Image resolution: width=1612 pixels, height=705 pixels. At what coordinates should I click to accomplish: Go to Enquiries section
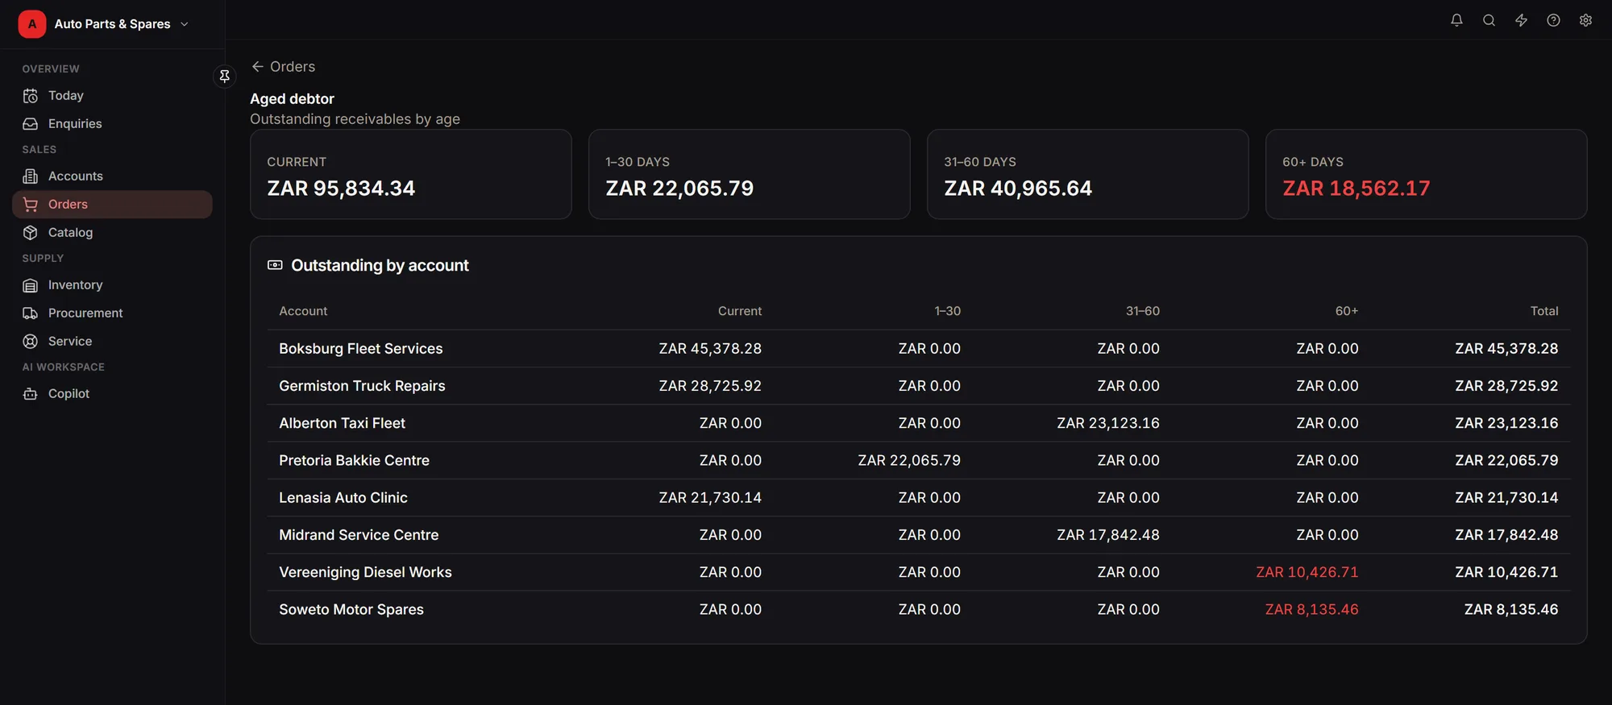point(112,123)
